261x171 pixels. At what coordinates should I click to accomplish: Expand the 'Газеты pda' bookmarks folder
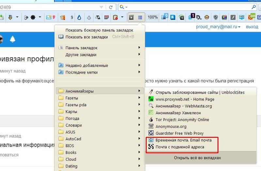(100, 105)
